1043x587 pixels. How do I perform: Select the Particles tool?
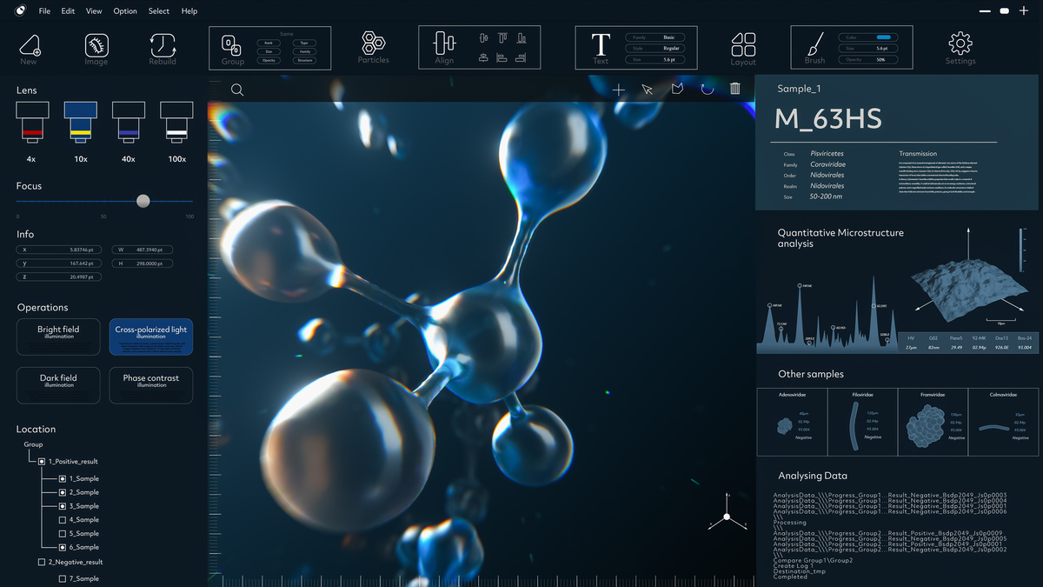[x=374, y=44]
